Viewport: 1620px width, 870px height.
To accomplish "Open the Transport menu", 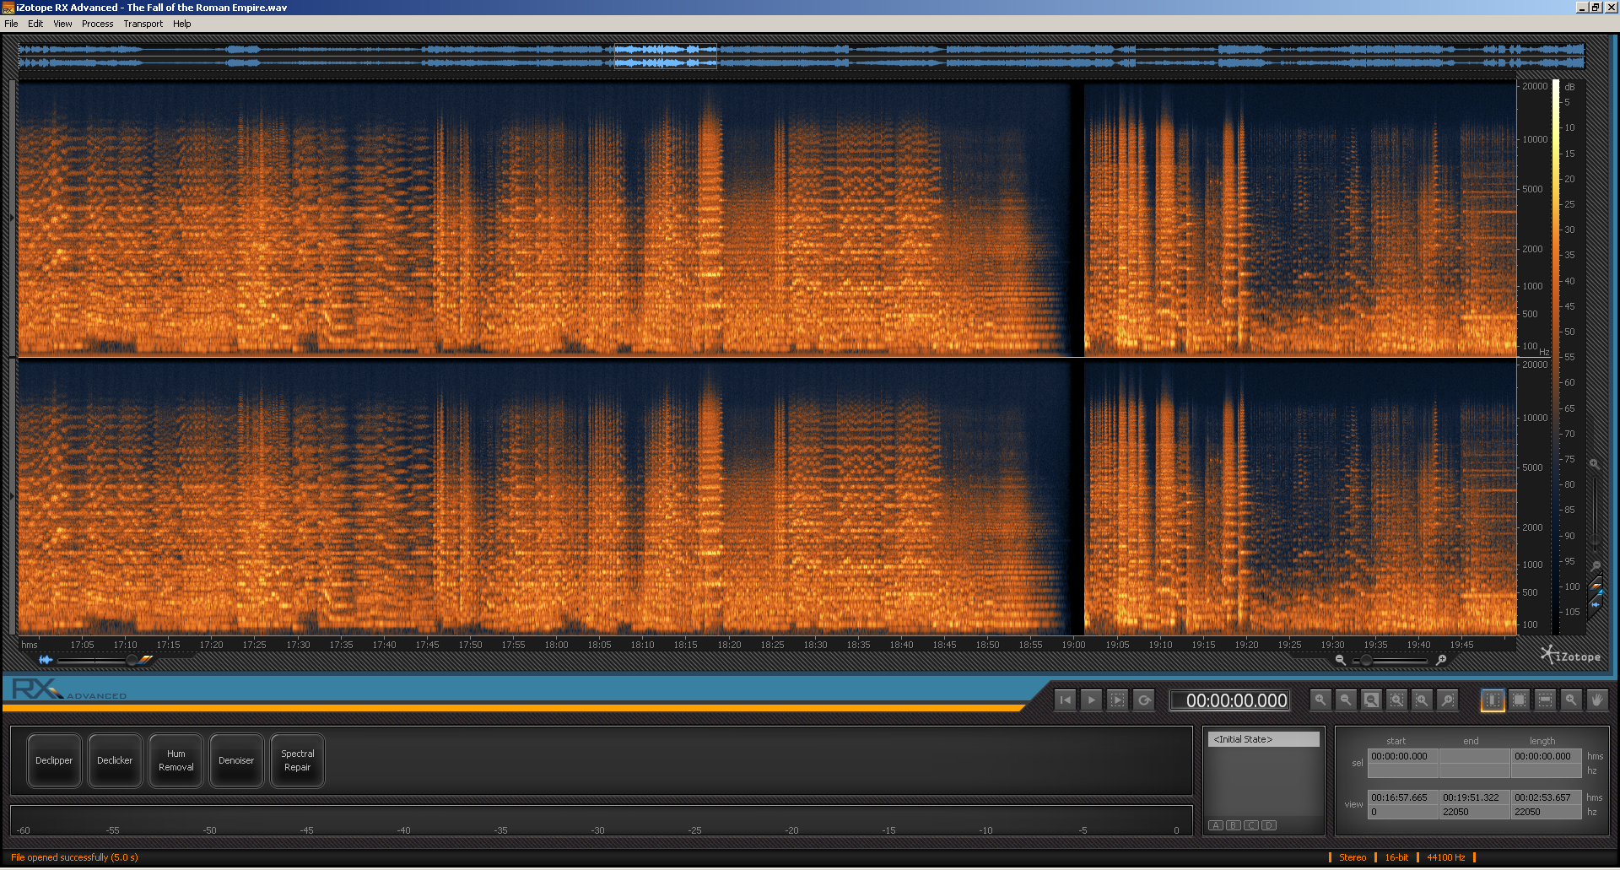I will click(143, 24).
